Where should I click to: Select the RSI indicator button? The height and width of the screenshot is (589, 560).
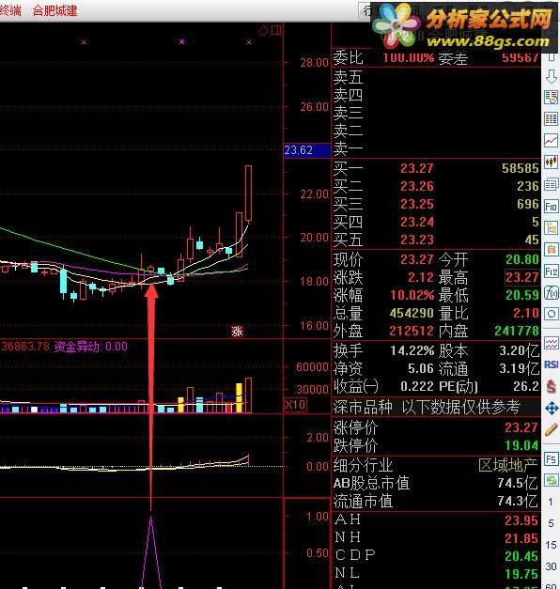pyautogui.click(x=551, y=364)
